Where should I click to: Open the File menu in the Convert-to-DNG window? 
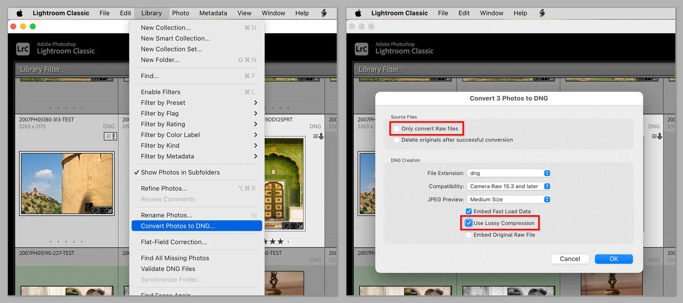(x=443, y=13)
